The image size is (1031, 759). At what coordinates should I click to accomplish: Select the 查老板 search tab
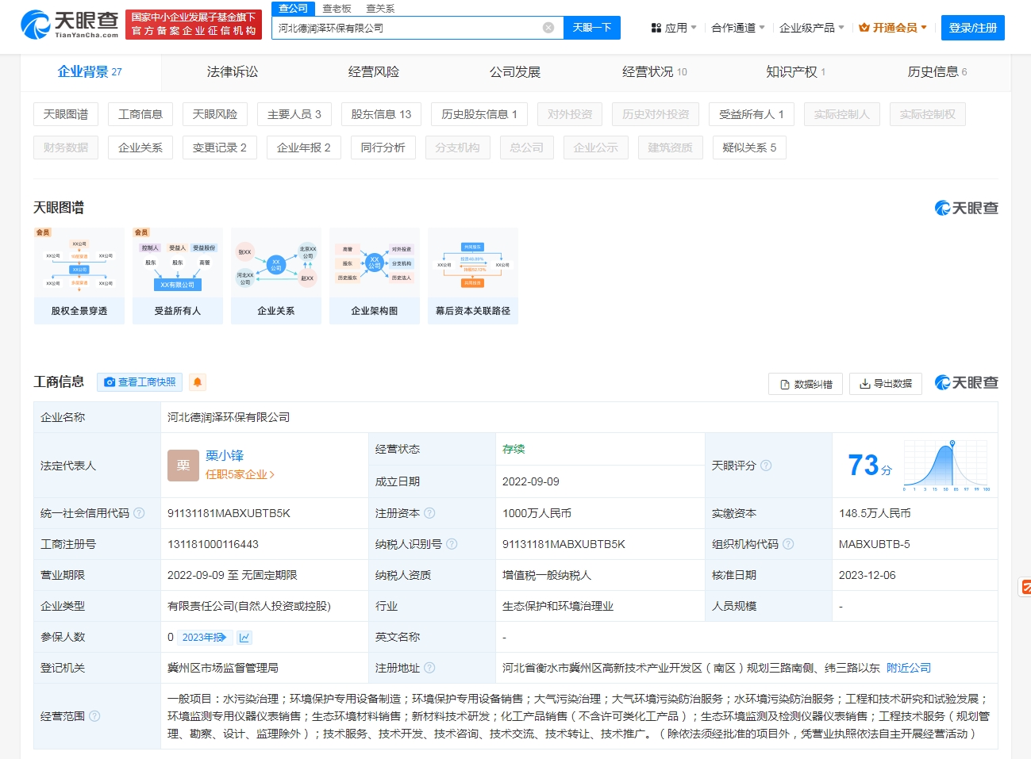(337, 9)
